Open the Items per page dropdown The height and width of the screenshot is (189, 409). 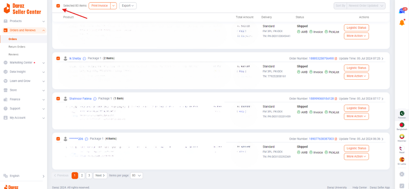[136, 175]
